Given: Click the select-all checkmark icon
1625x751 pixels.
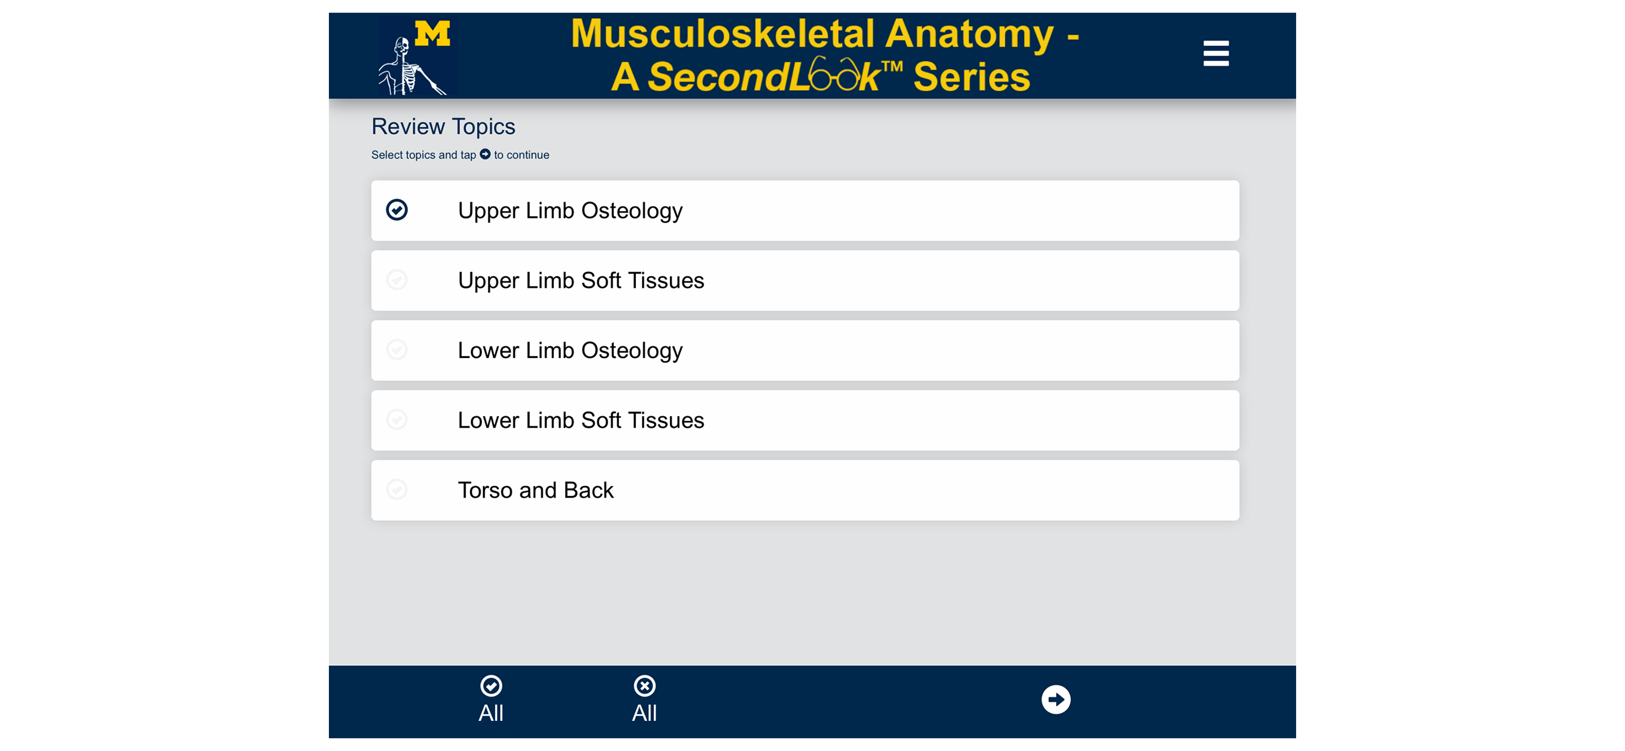Looking at the screenshot, I should pos(491,685).
